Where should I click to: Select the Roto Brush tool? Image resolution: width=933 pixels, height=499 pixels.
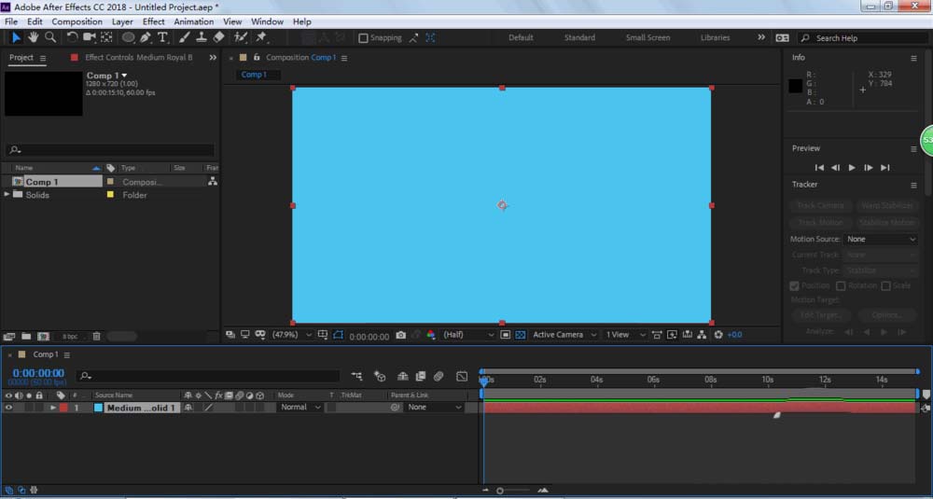tap(241, 37)
